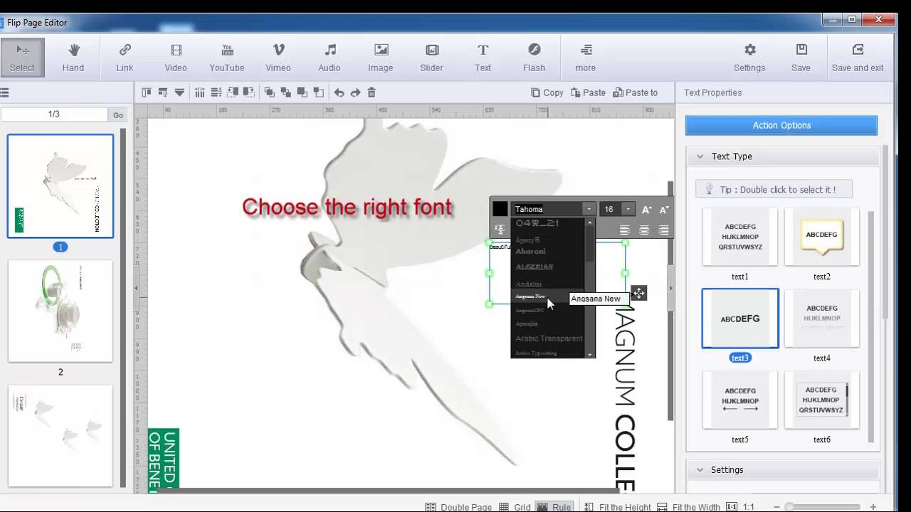Insert an Audio element
Image resolution: width=911 pixels, height=512 pixels.
[x=330, y=58]
